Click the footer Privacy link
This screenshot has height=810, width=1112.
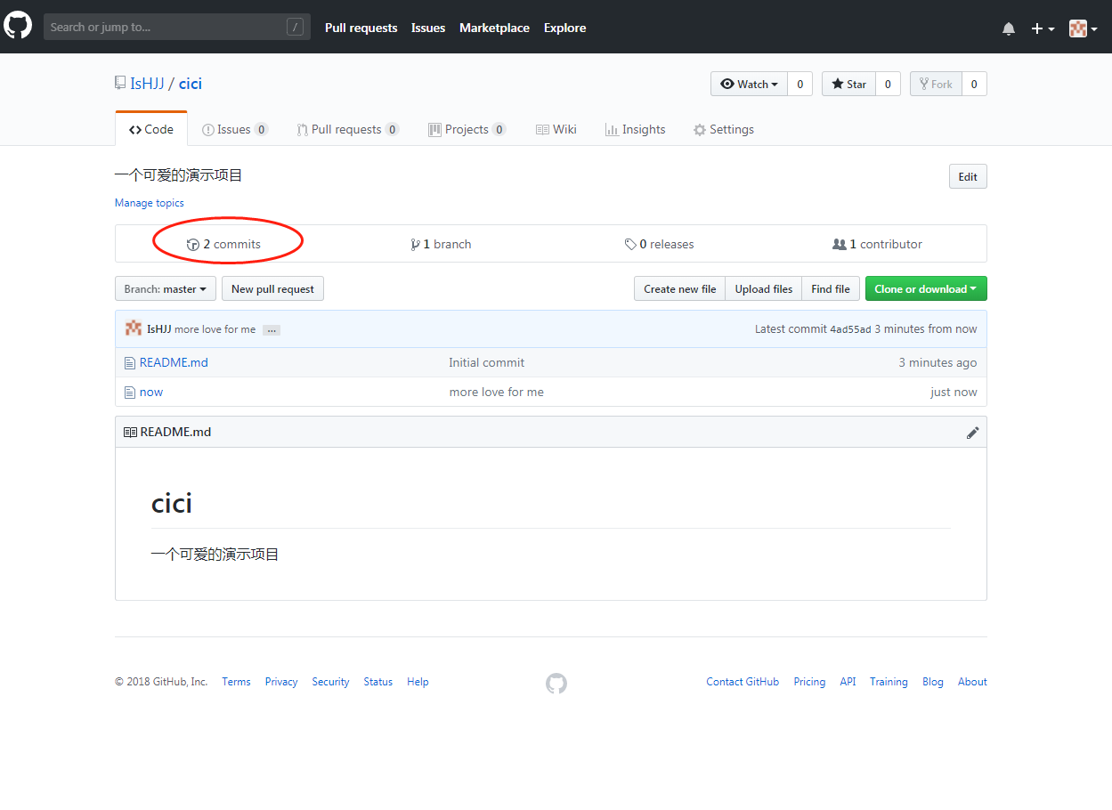coord(281,682)
